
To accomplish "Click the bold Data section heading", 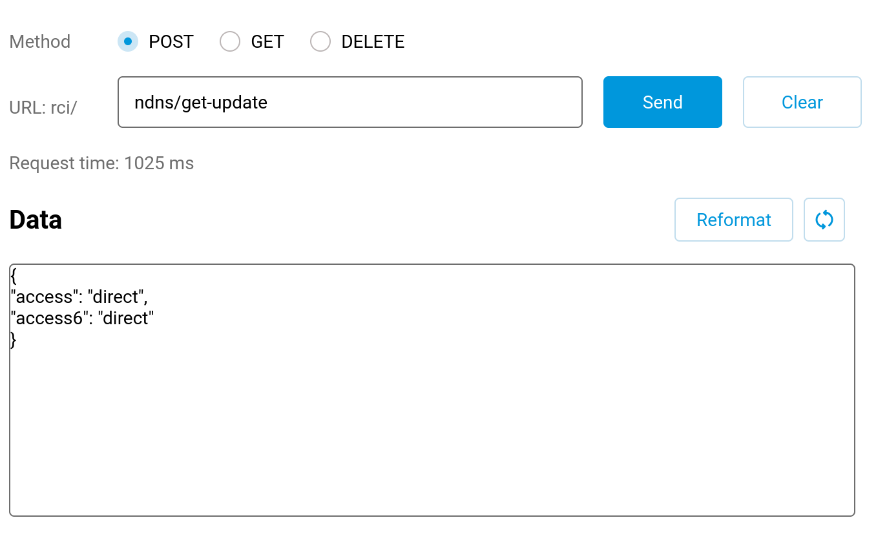I will [x=36, y=220].
